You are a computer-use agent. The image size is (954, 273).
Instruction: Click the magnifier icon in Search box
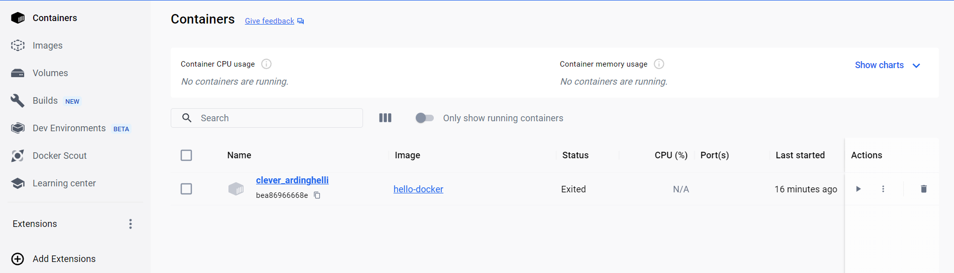[187, 118]
